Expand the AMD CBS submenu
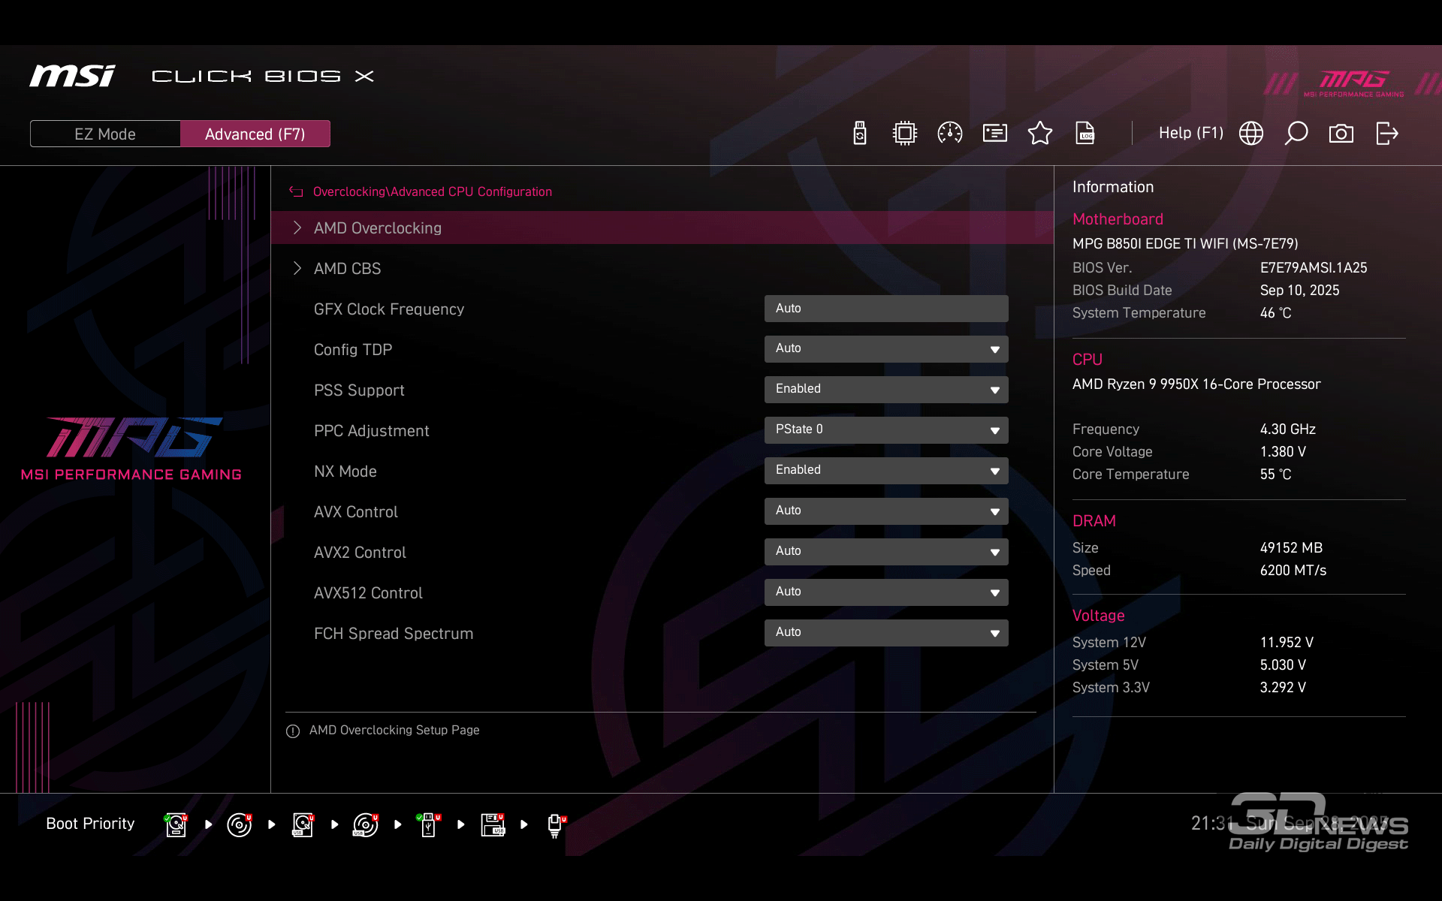 click(x=347, y=269)
